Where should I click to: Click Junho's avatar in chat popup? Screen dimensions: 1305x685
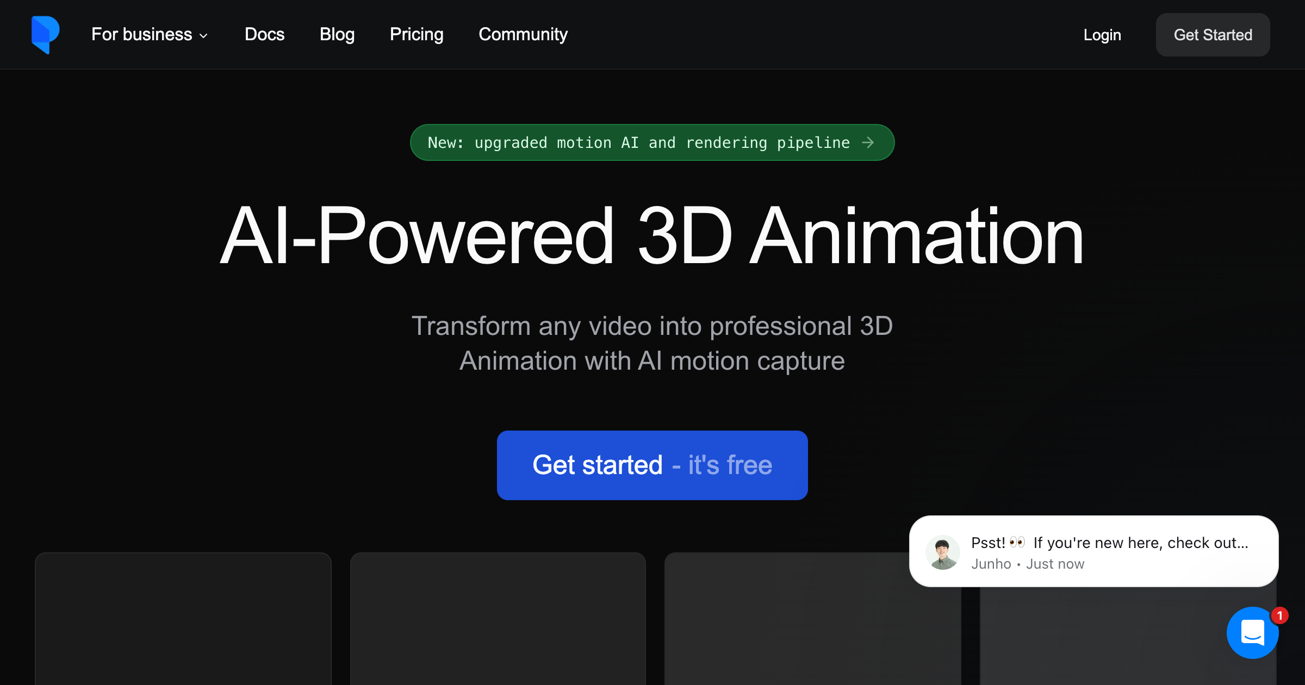[x=943, y=552]
